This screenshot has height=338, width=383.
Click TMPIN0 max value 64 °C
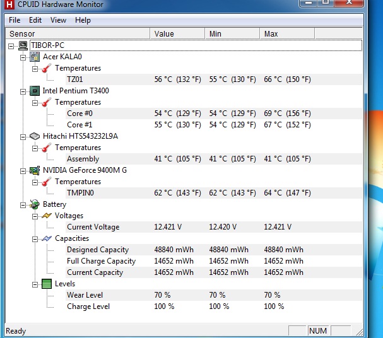pyautogui.click(x=287, y=193)
